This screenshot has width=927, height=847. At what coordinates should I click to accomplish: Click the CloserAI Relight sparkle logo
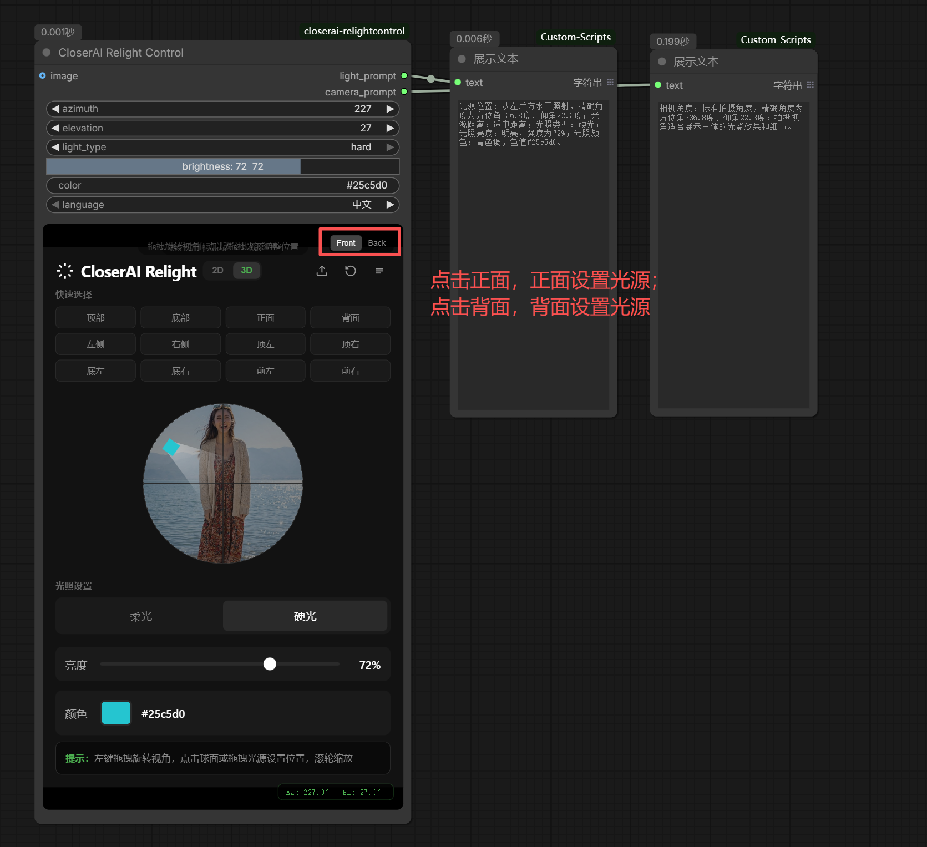[65, 271]
